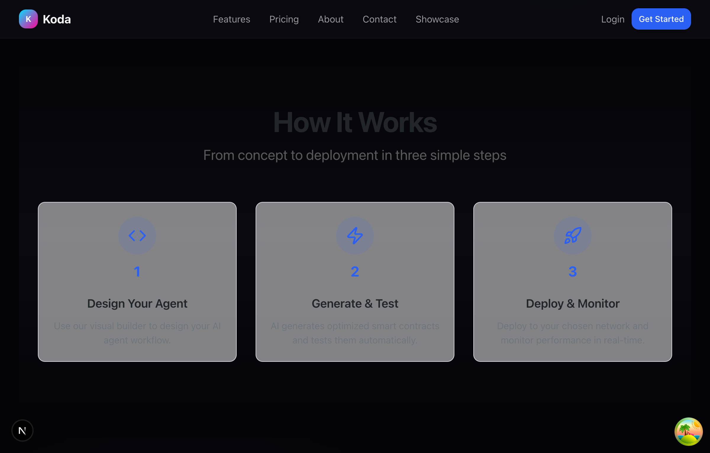The height and width of the screenshot is (453, 710).
Task: Open the Features navigation item
Action: [231, 19]
